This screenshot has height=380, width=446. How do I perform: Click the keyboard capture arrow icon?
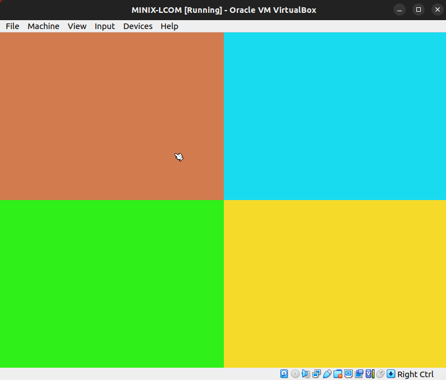point(391,374)
